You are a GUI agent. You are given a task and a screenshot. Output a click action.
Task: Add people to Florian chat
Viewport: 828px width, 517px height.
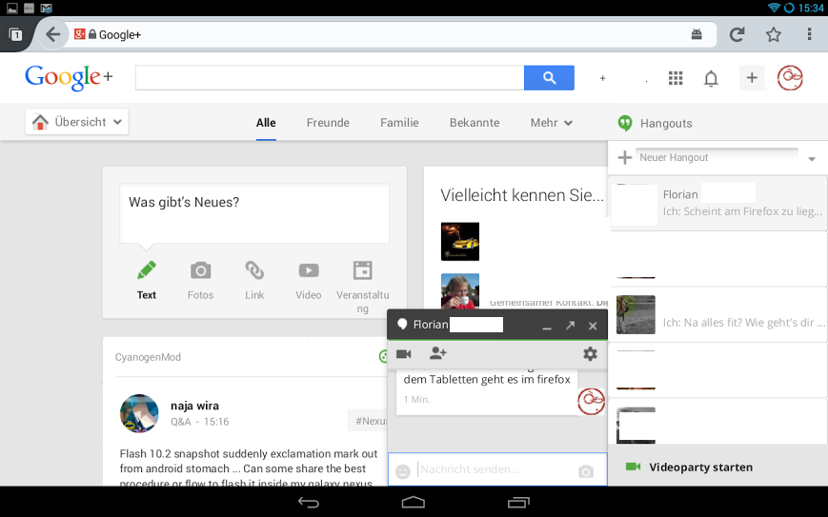(437, 353)
